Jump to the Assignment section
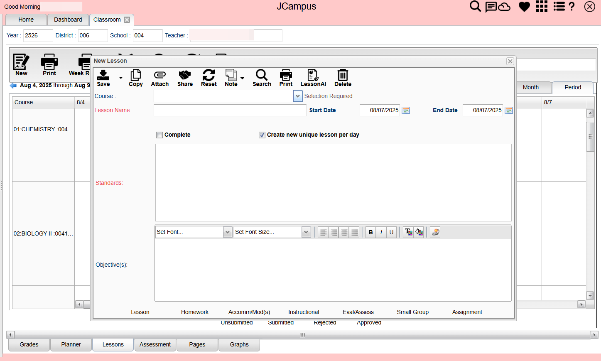 pos(467,312)
